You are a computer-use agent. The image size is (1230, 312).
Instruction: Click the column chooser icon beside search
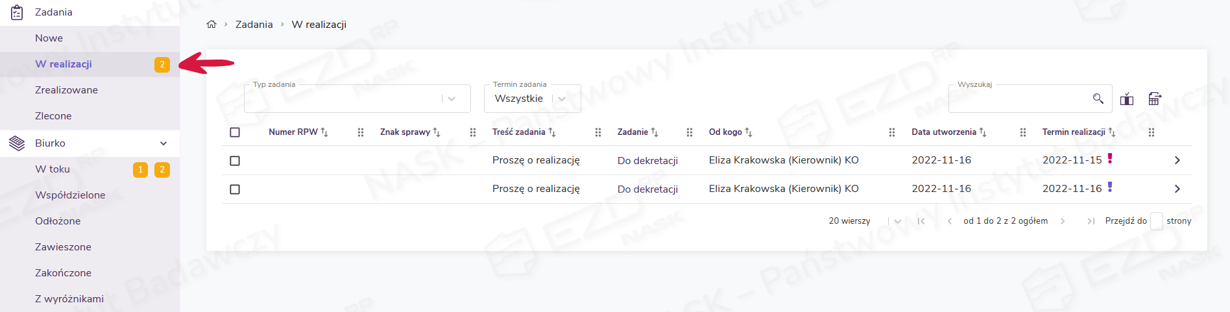click(1127, 99)
